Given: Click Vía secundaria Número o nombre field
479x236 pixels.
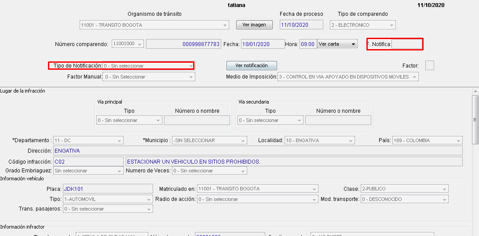Looking at the screenshot, I should [338, 120].
